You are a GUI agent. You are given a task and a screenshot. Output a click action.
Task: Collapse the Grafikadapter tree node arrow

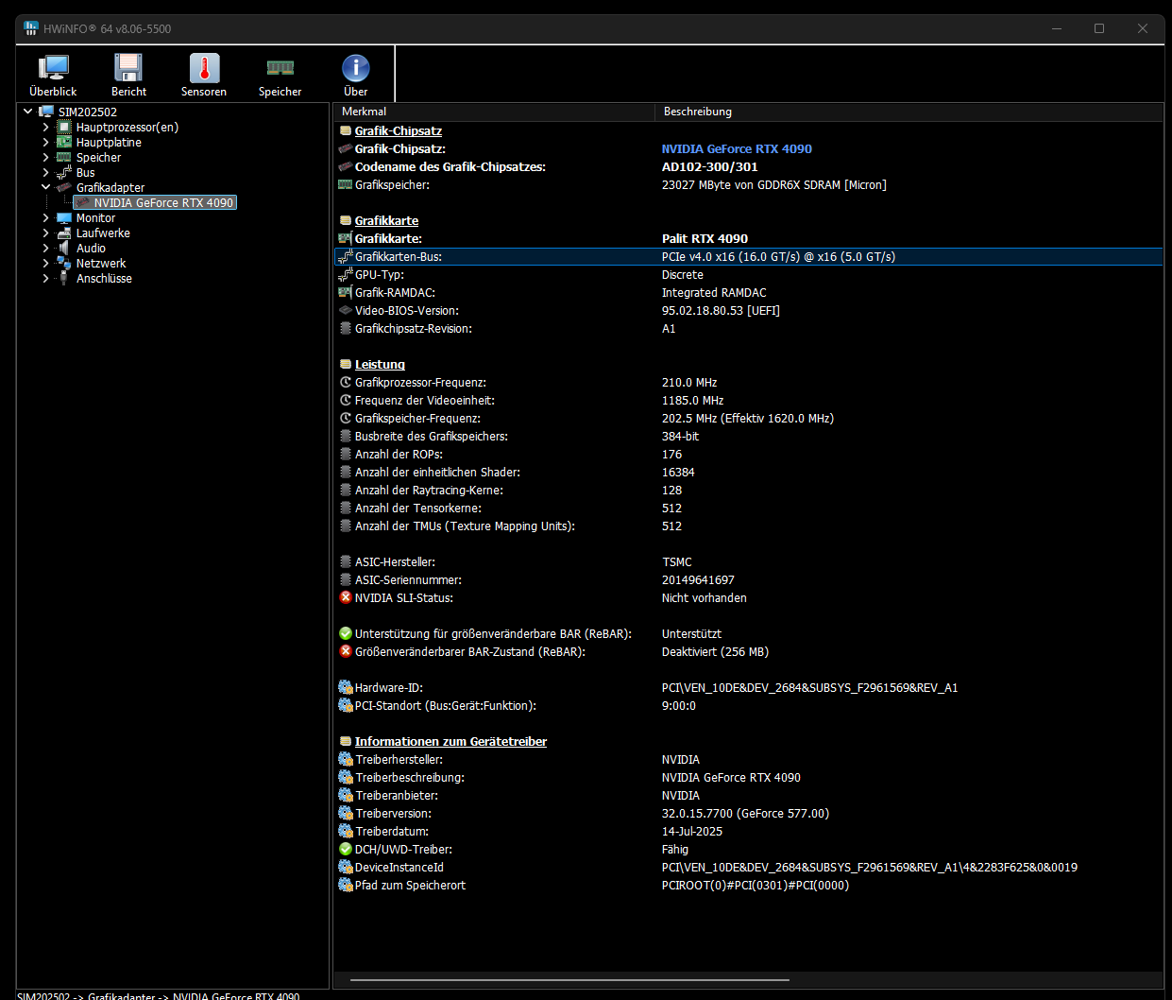(45, 187)
